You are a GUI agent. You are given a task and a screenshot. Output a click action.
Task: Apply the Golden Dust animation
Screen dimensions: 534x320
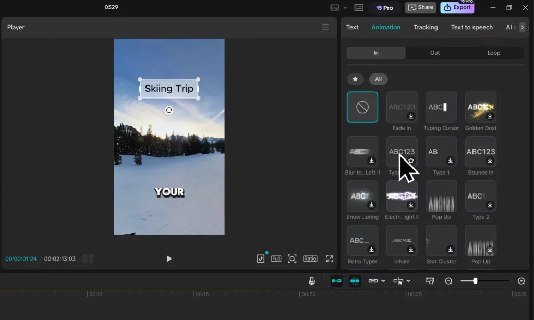click(x=481, y=107)
